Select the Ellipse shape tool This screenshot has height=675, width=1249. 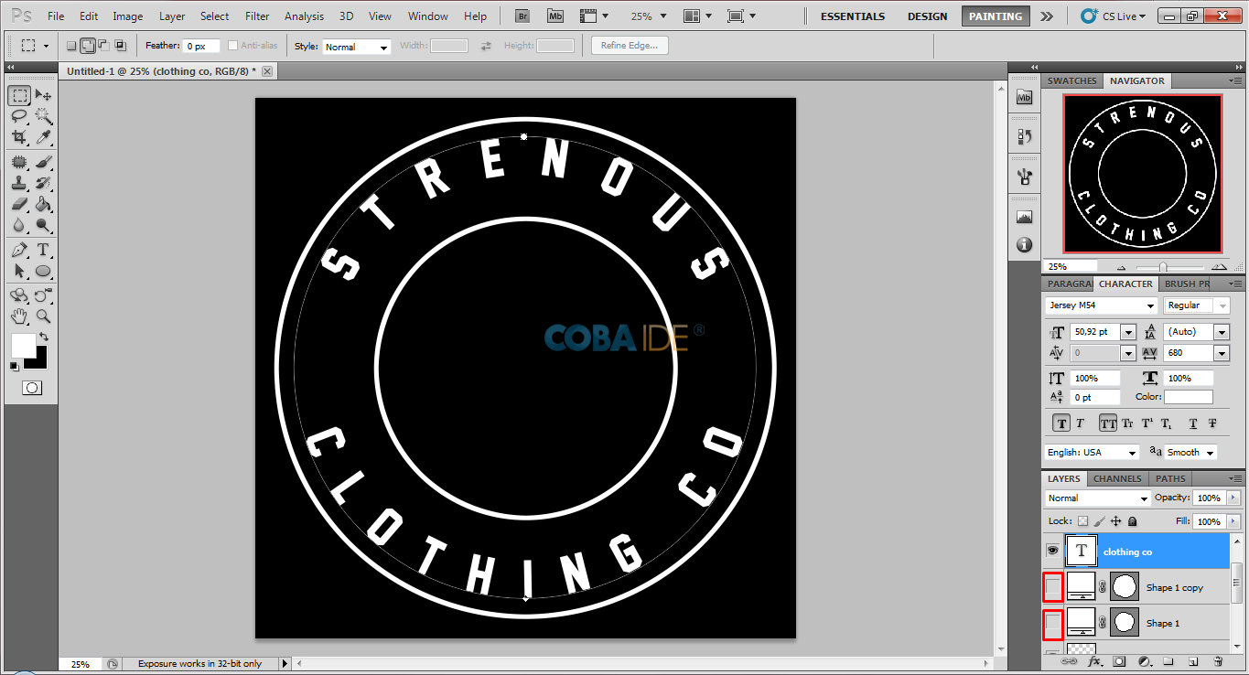tap(43, 271)
